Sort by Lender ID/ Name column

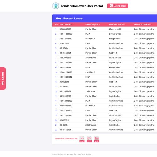coord(143,24)
